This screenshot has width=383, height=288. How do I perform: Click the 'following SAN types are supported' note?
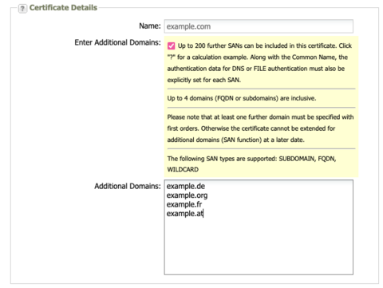[x=251, y=164]
